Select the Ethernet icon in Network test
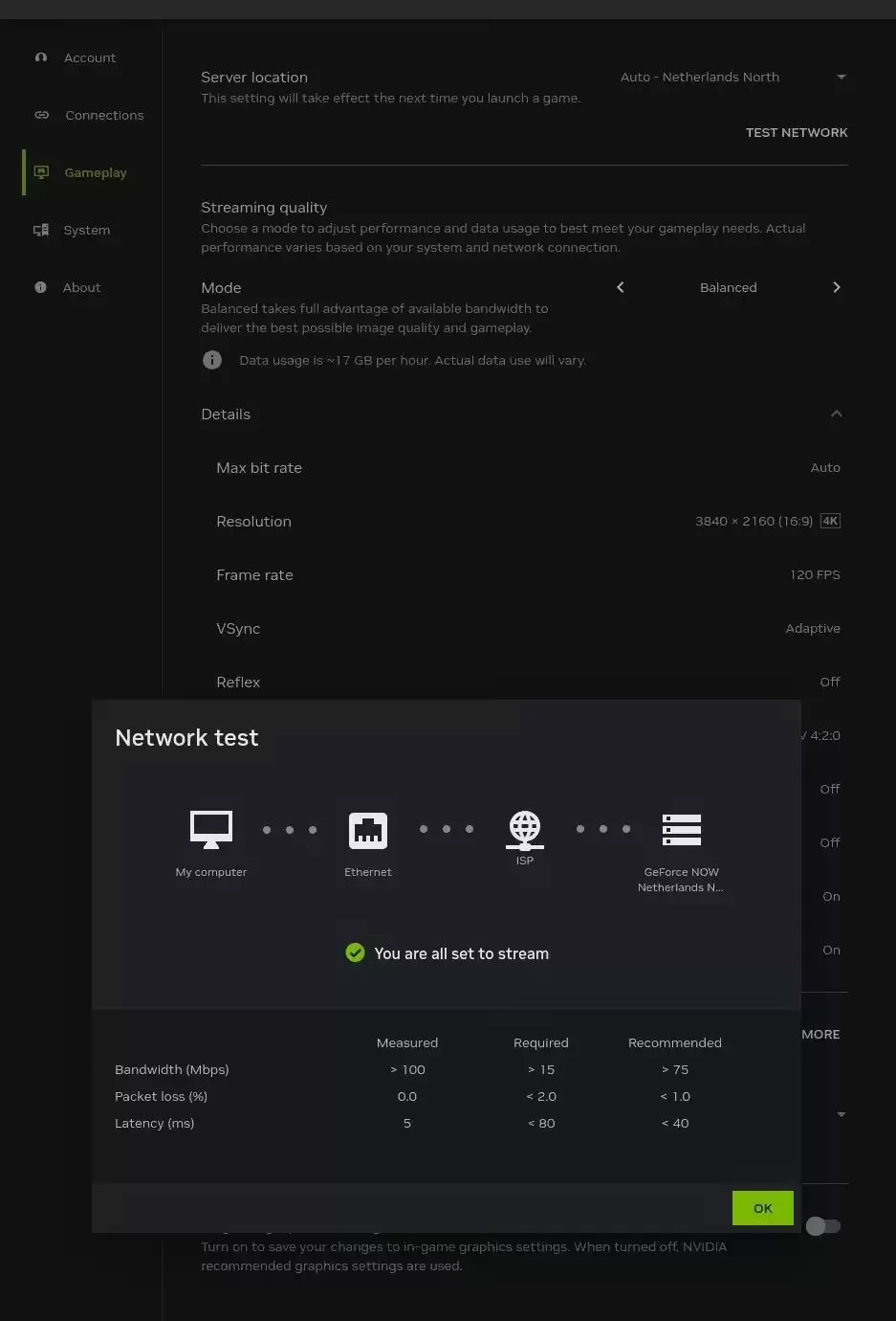The width and height of the screenshot is (896, 1321). pyautogui.click(x=368, y=830)
